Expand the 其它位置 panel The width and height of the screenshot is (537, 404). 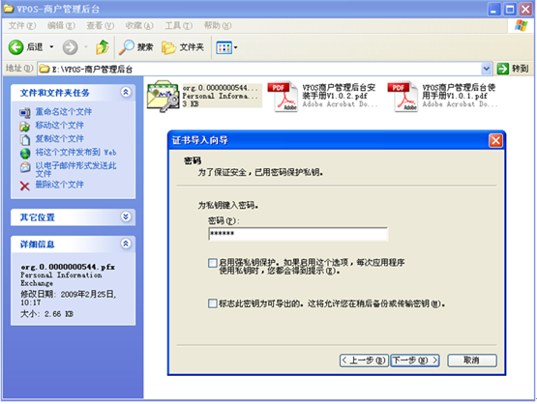click(126, 216)
